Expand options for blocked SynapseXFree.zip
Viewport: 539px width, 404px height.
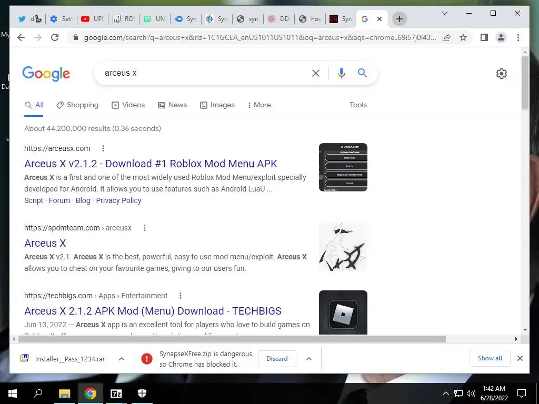[308, 359]
